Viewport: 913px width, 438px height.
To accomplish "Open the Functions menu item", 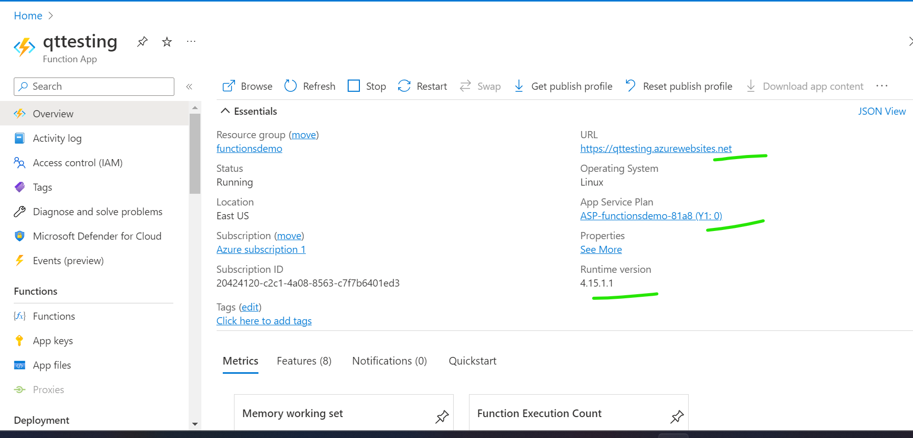I will click(x=94, y=316).
